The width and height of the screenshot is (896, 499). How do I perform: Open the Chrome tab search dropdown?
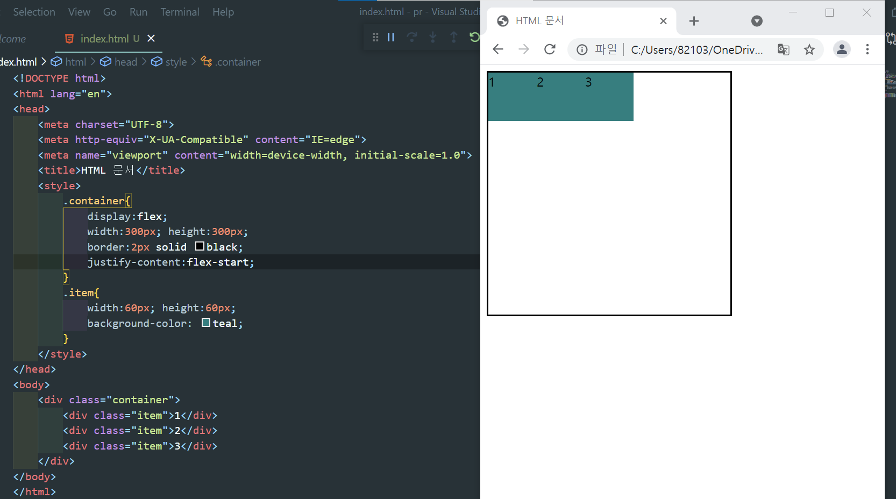tap(757, 21)
